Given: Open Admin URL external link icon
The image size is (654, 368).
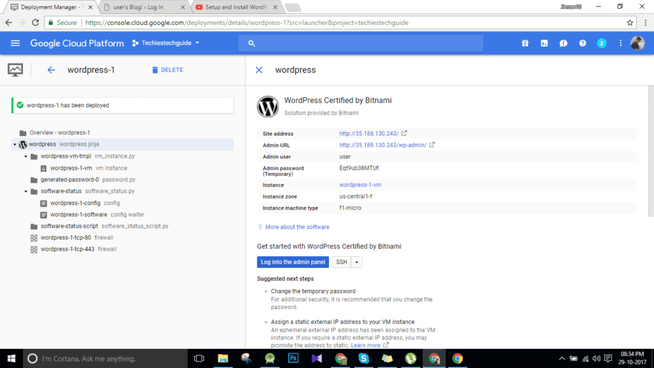Looking at the screenshot, I should coord(432,145).
